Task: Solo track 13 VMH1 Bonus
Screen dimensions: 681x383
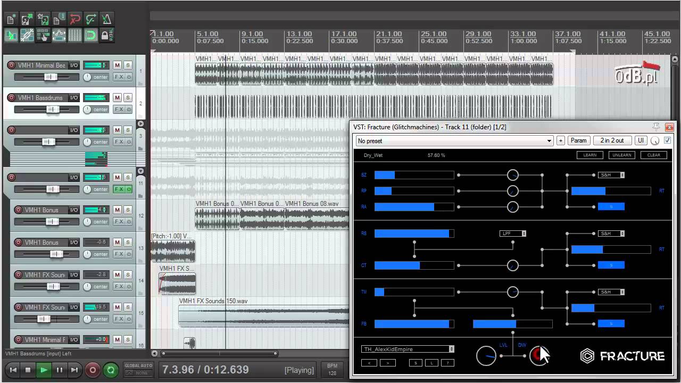Action: click(128, 243)
